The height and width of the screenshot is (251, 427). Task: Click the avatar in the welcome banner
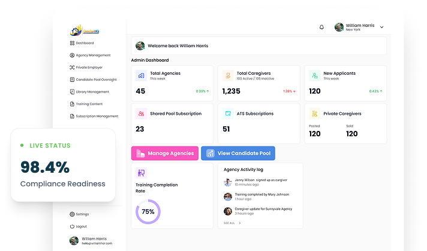[140, 46]
